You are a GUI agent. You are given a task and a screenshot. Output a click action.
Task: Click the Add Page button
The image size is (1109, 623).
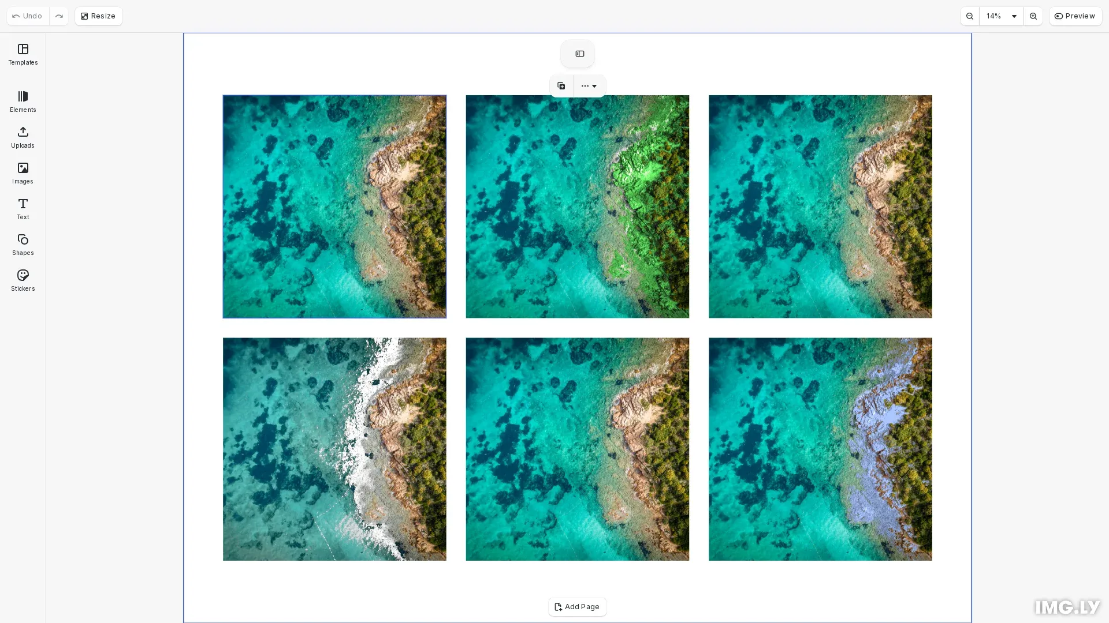[x=577, y=607]
